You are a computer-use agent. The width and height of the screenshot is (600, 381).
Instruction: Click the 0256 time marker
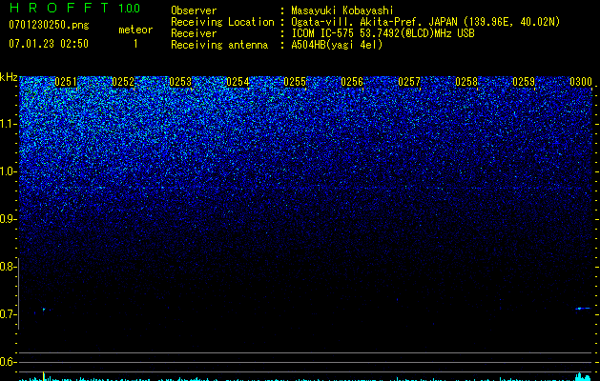352,82
